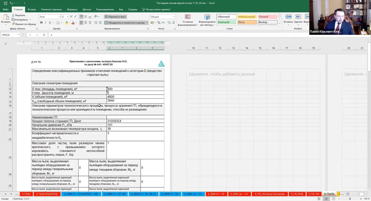Toggle center text alignment
The image size is (371, 201).
[86, 23]
